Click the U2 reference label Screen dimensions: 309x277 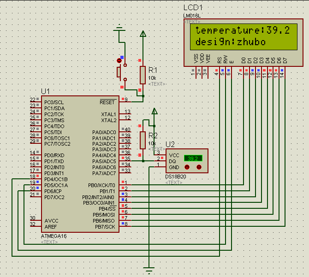click(x=170, y=144)
